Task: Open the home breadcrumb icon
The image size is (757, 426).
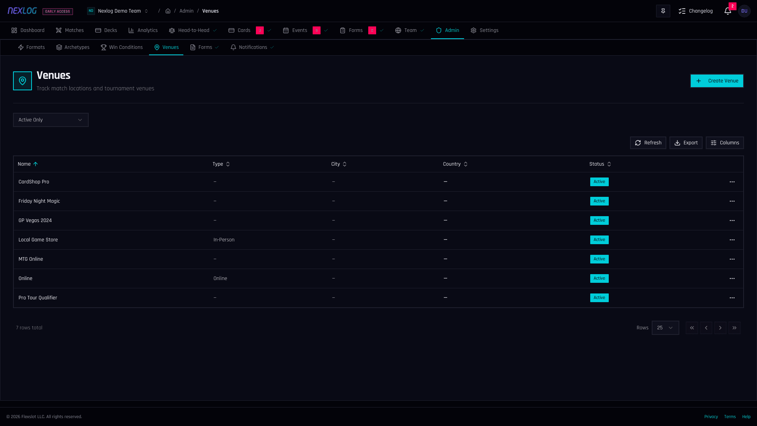Action: pyautogui.click(x=168, y=11)
